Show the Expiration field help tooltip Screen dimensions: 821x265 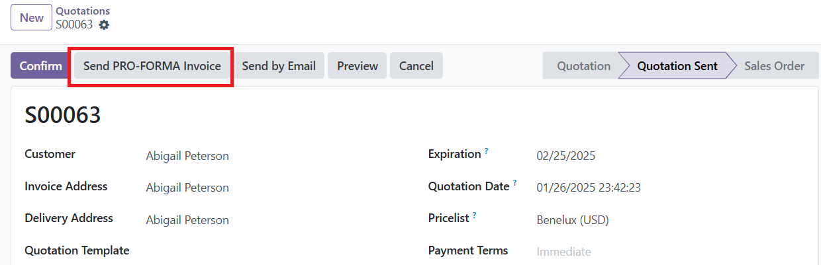(x=486, y=151)
